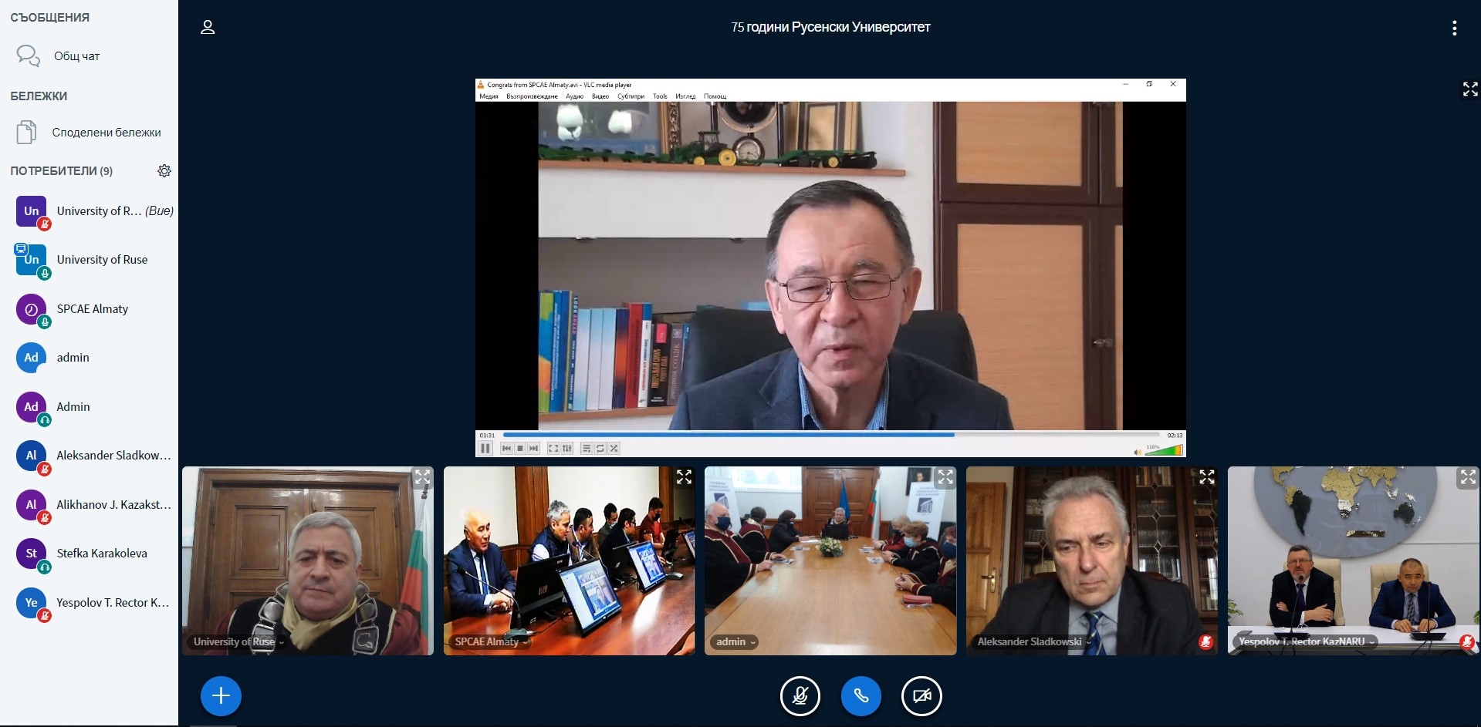Open the Shared Notes icon
The width and height of the screenshot is (1481, 727).
tap(27, 133)
